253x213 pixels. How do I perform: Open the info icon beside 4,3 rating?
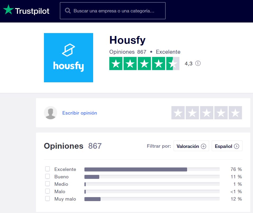[198, 63]
